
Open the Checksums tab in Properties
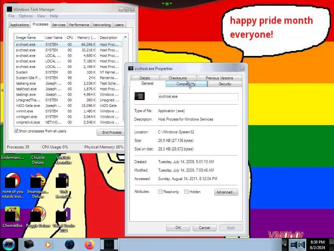pyautogui.click(x=178, y=78)
